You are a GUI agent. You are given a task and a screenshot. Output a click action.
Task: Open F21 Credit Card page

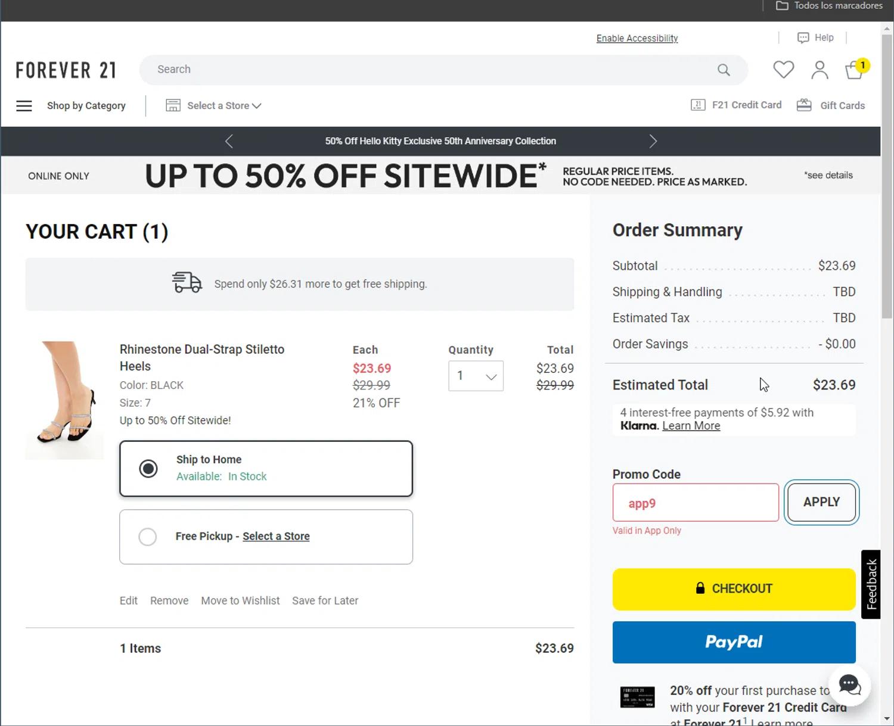(x=736, y=105)
